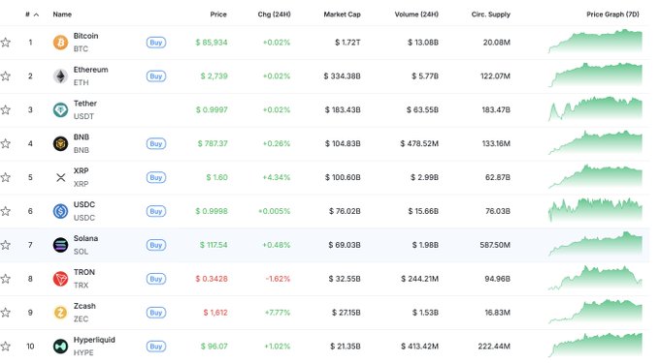660x363 pixels.
Task: Click Solana circulating supply 587.50M
Action: (495, 245)
